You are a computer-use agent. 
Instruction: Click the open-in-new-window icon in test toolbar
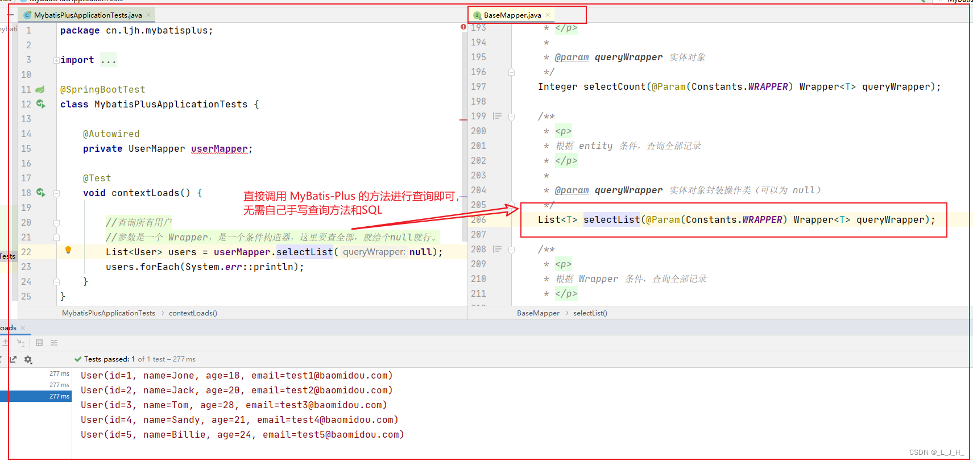(13, 359)
